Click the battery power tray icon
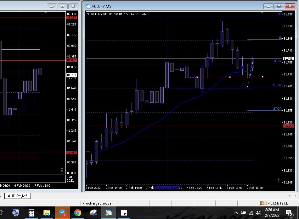Screen dimensions: 299x219 point(243,213)
